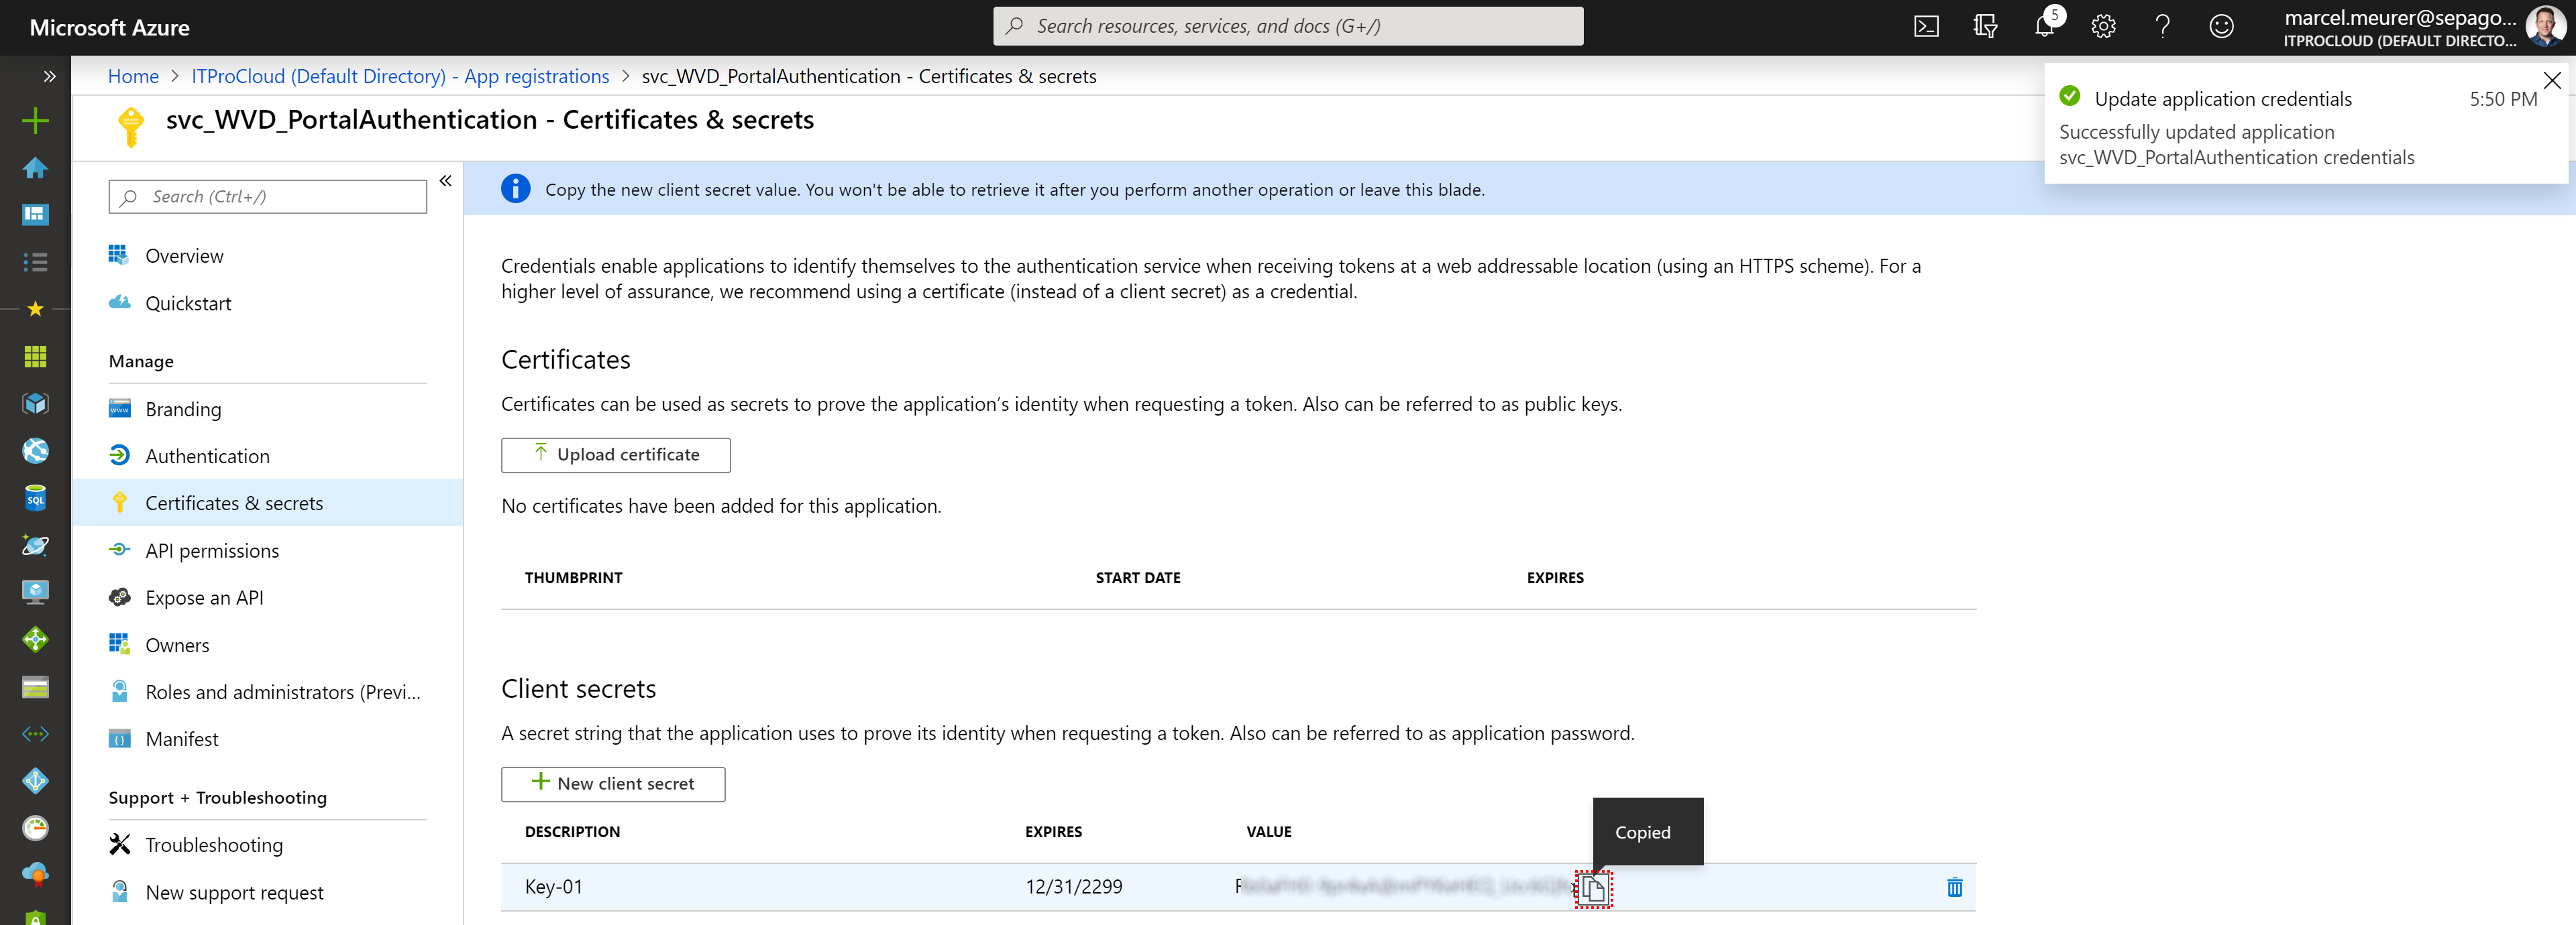Open directory and subscription filter icon
The image size is (2576, 925).
pos(1985,27)
